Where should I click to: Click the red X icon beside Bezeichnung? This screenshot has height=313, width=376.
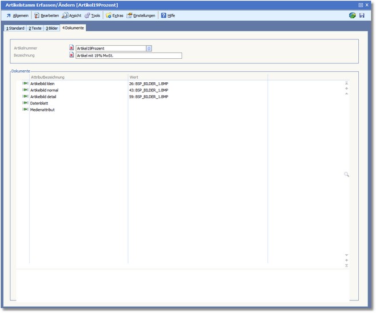click(x=71, y=55)
